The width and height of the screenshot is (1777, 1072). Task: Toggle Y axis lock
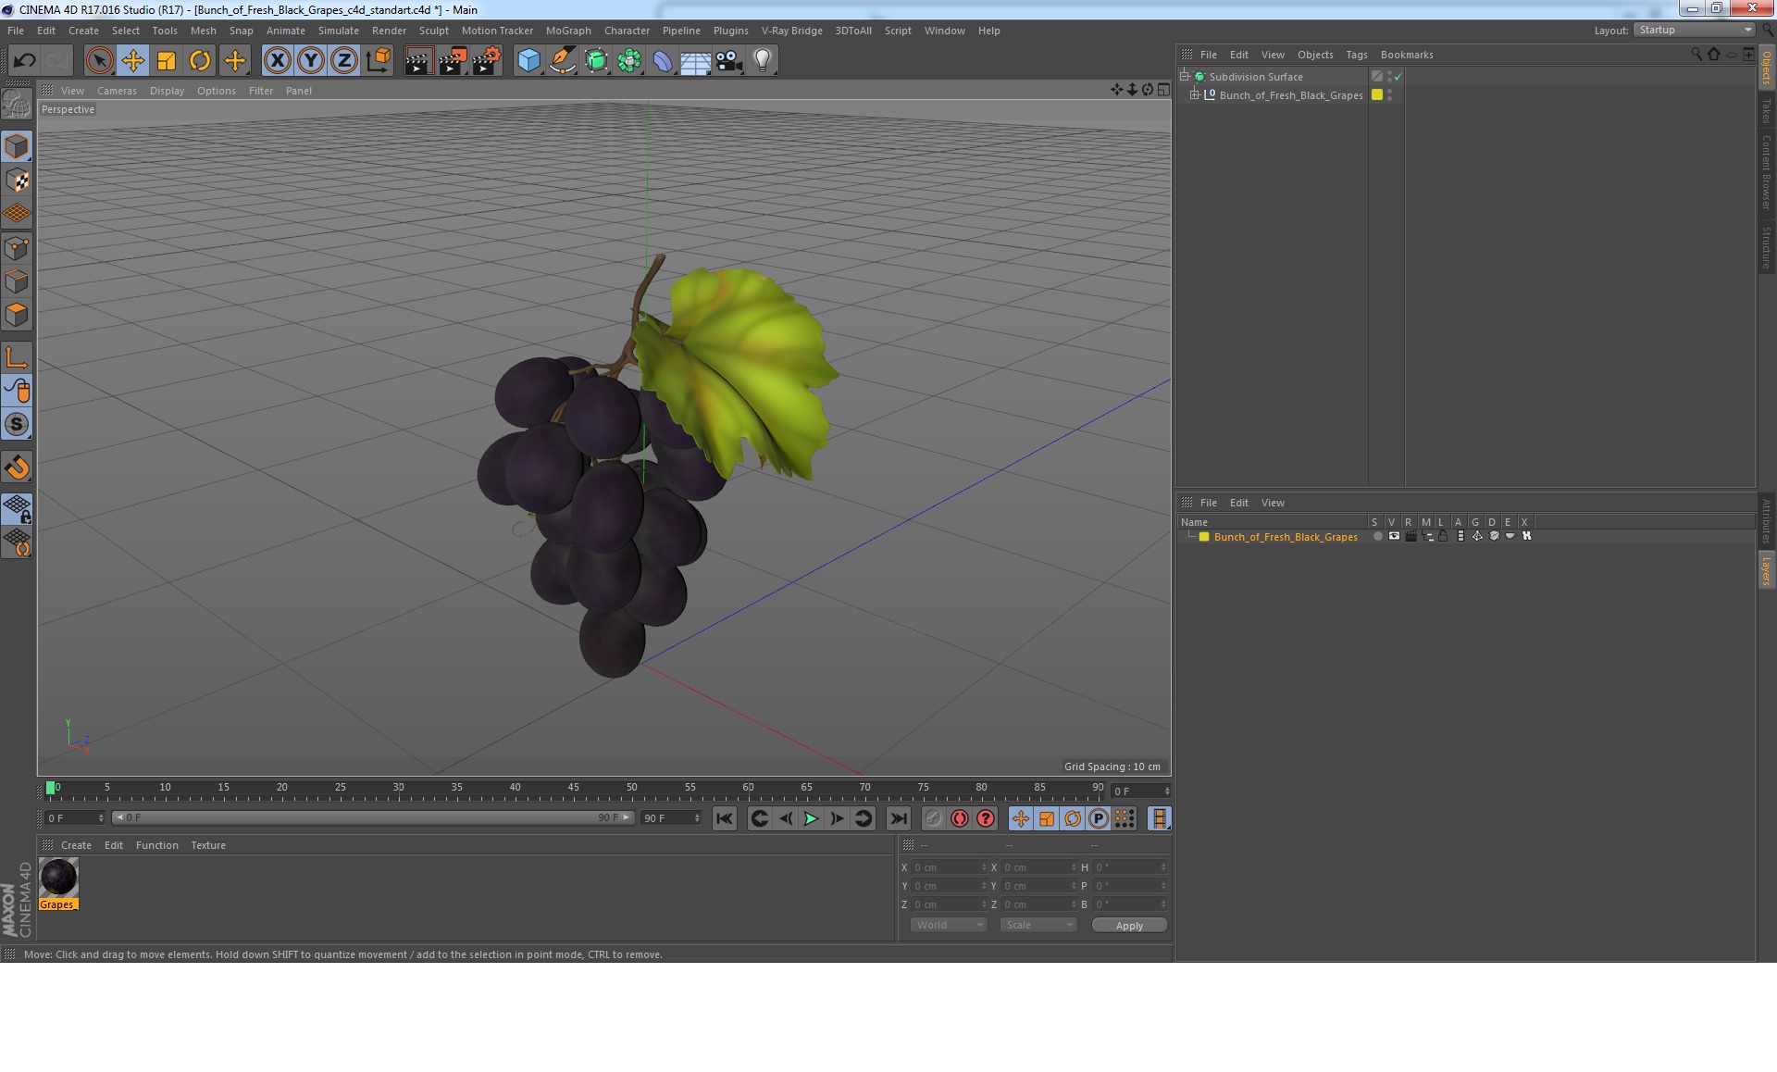(310, 61)
